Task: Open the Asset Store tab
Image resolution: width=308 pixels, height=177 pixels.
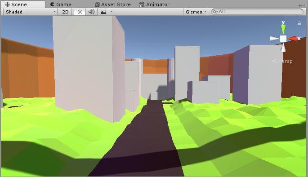Action: tap(113, 4)
